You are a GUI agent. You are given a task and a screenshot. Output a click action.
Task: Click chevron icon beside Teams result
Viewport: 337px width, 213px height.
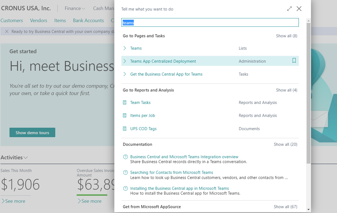pos(125,48)
